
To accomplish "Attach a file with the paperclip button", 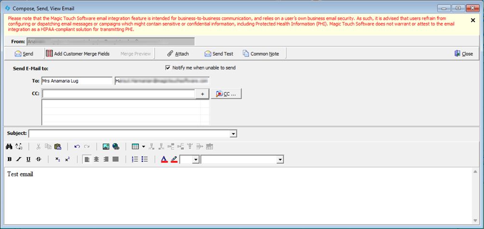I will pos(178,54).
